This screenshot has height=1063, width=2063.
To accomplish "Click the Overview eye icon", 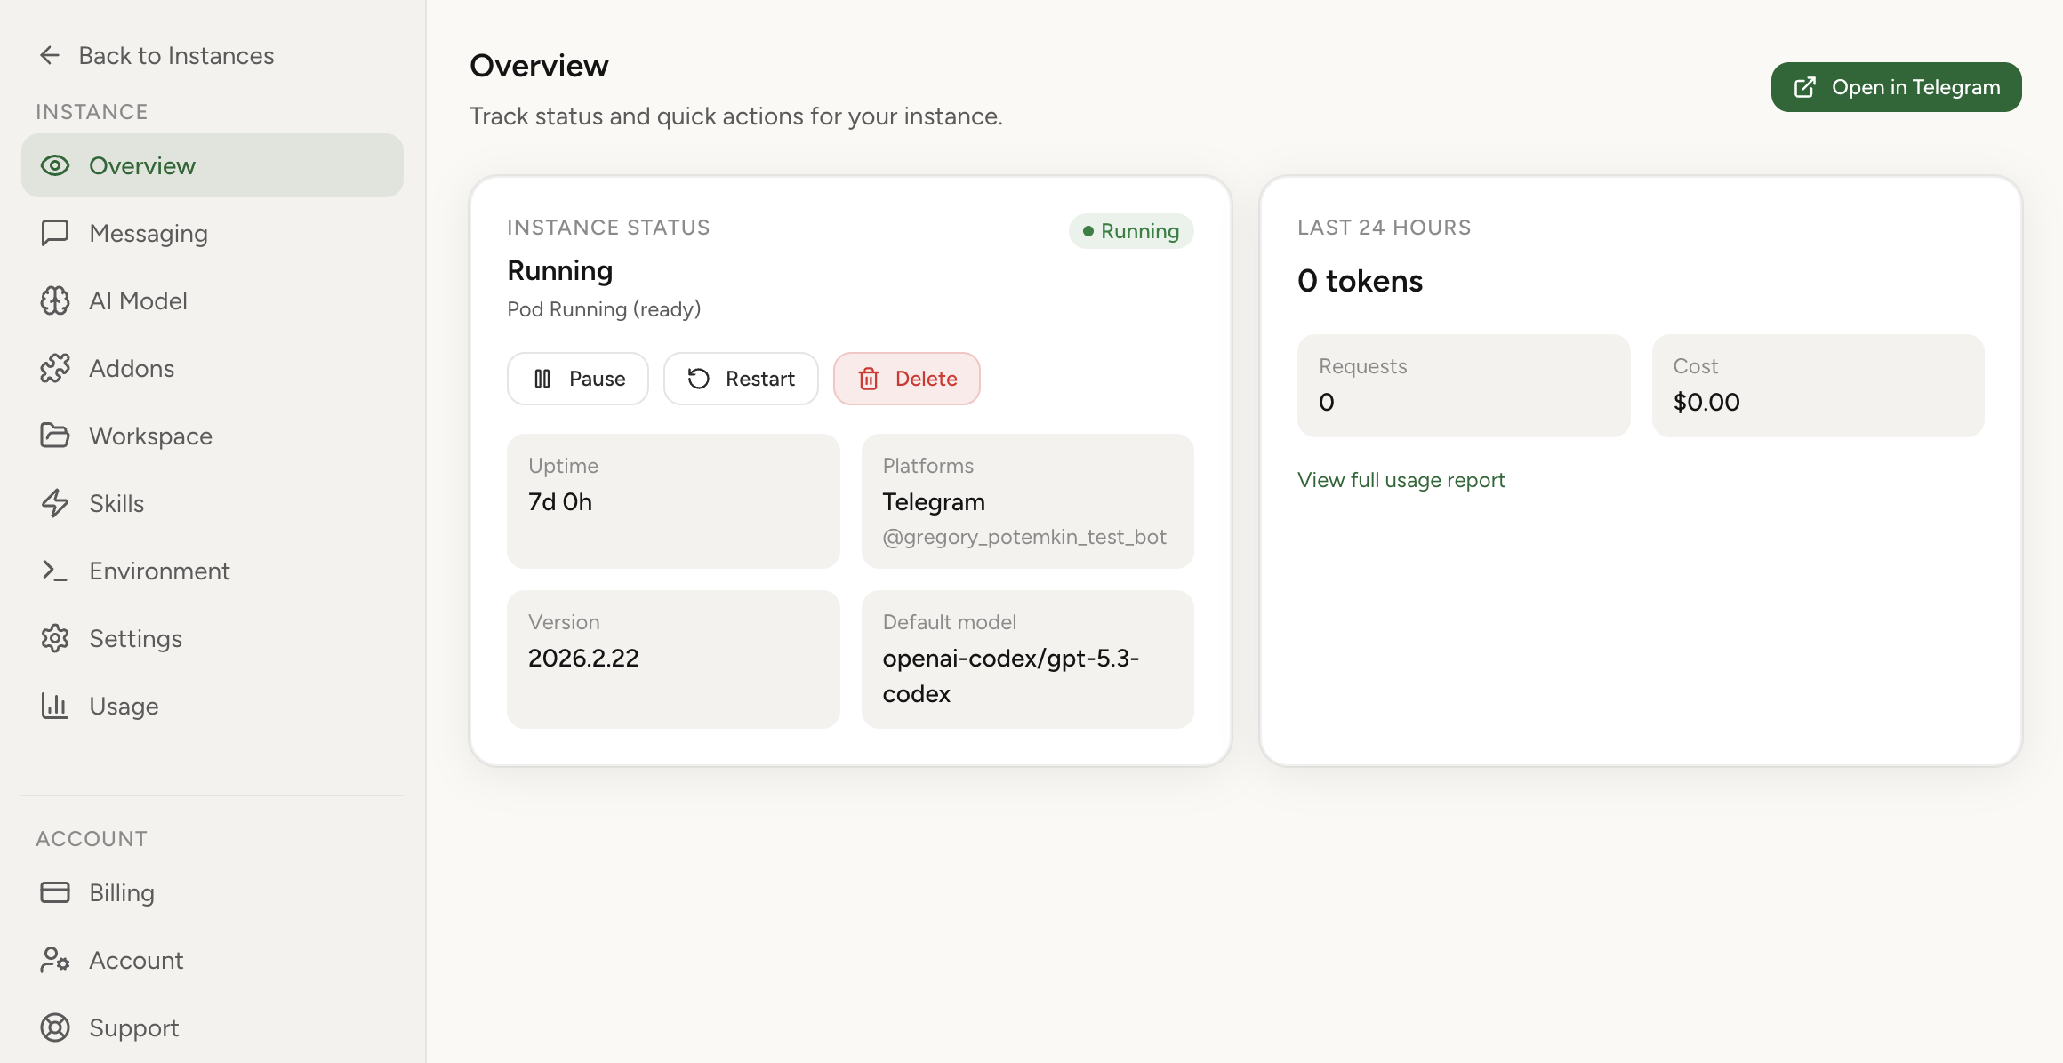I will coord(55,165).
